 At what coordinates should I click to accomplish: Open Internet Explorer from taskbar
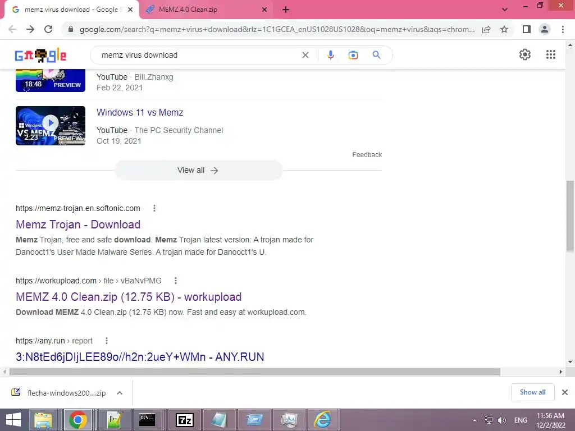click(x=323, y=420)
